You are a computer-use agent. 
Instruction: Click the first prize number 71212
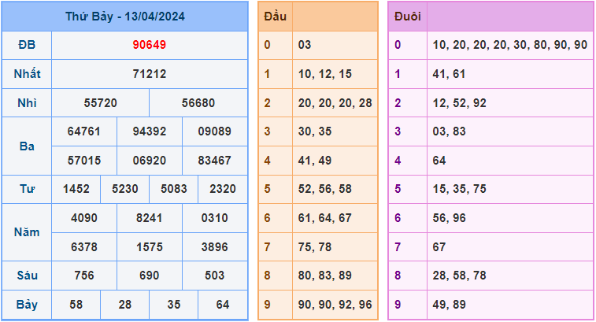point(150,74)
